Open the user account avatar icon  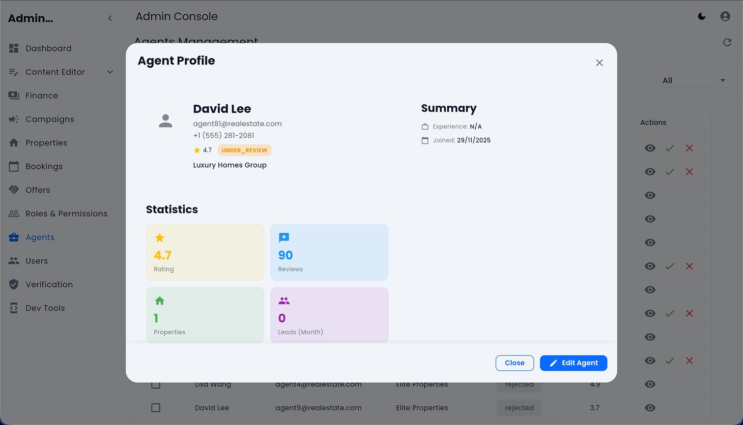point(725,16)
